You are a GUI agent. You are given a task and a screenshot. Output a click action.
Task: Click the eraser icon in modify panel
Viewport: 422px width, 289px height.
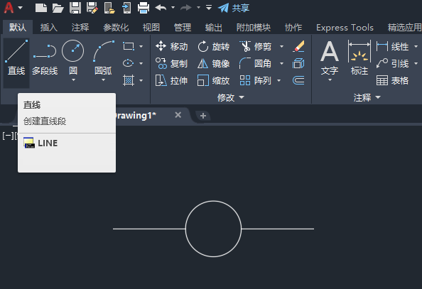[298, 46]
